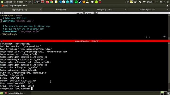The image size is (170, 95).
Task: Open the green cube launcher icon
Action: pyautogui.click(x=96, y=2)
